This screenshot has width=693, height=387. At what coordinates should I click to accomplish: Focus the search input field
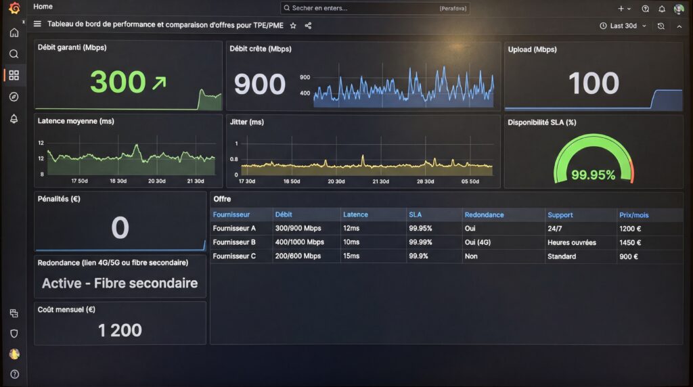click(x=375, y=8)
